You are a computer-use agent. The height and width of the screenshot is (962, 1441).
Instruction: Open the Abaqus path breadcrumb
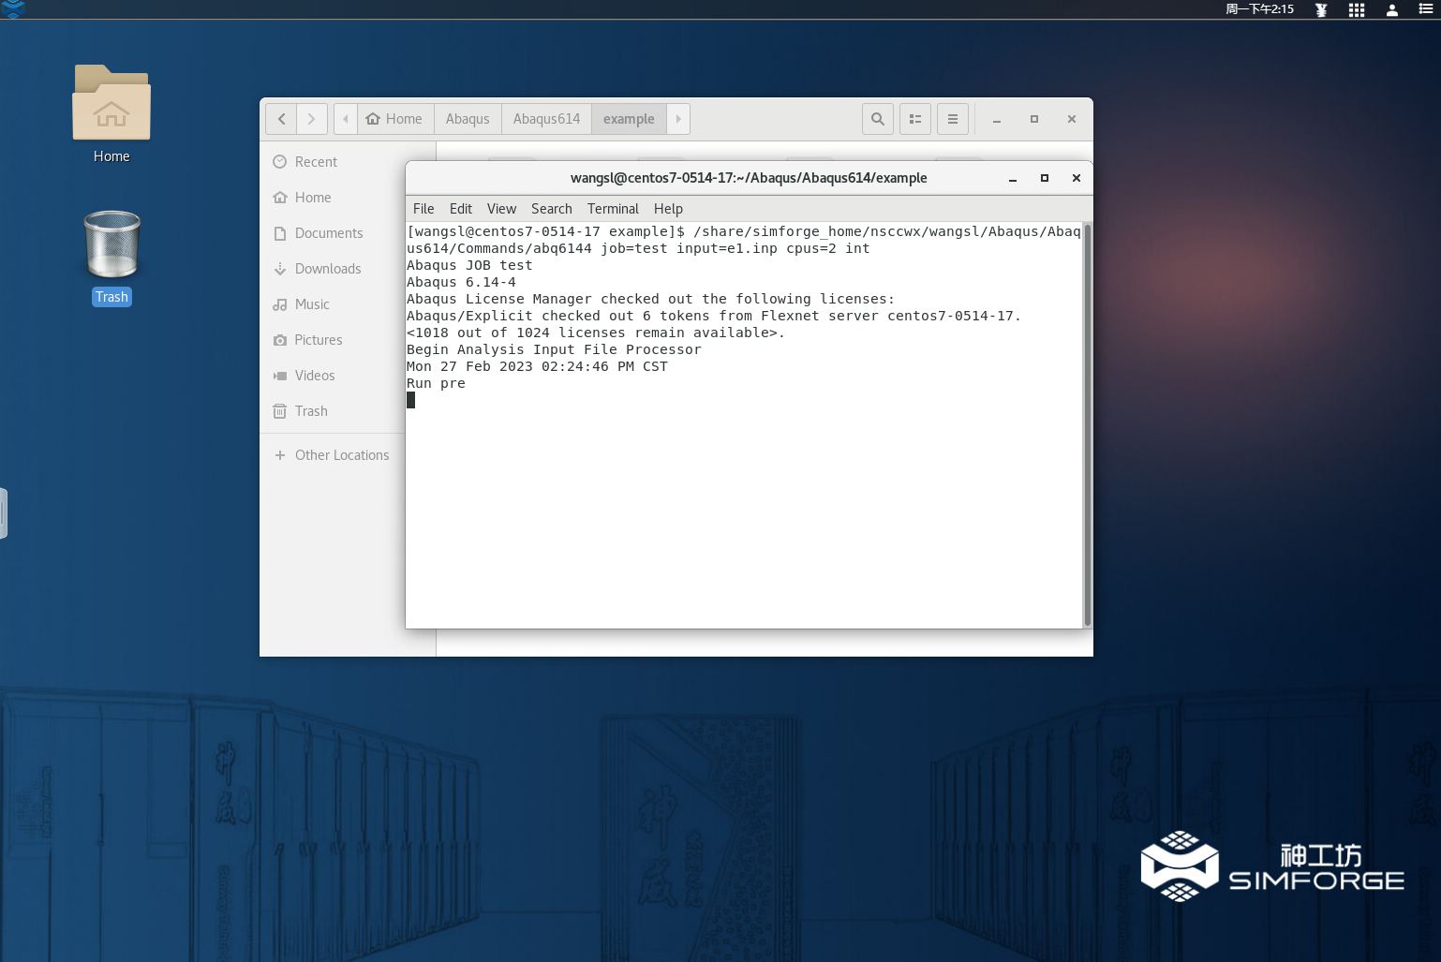coord(468,119)
